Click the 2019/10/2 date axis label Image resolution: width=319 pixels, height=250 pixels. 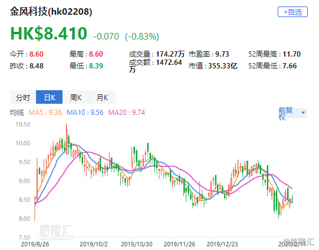click(x=94, y=244)
